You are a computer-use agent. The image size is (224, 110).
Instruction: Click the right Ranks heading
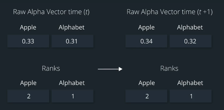click(169, 68)
